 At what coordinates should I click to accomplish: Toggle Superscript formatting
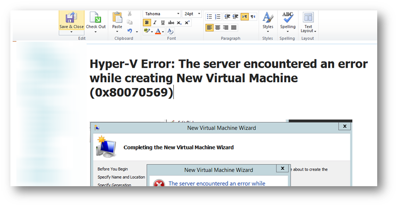[187, 23]
